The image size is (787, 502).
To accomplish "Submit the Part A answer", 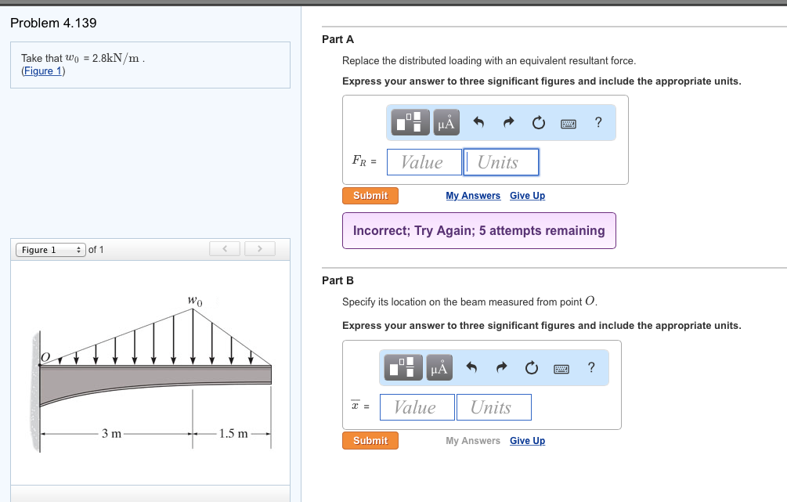I will click(x=370, y=196).
